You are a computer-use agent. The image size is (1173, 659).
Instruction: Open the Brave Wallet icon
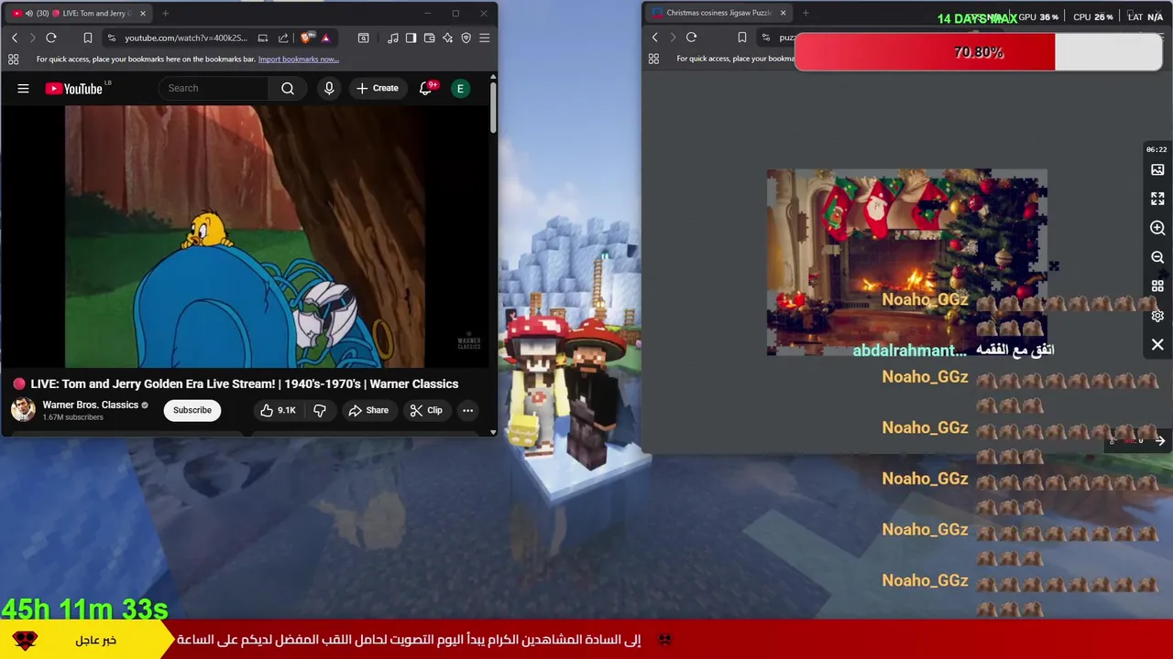429,38
